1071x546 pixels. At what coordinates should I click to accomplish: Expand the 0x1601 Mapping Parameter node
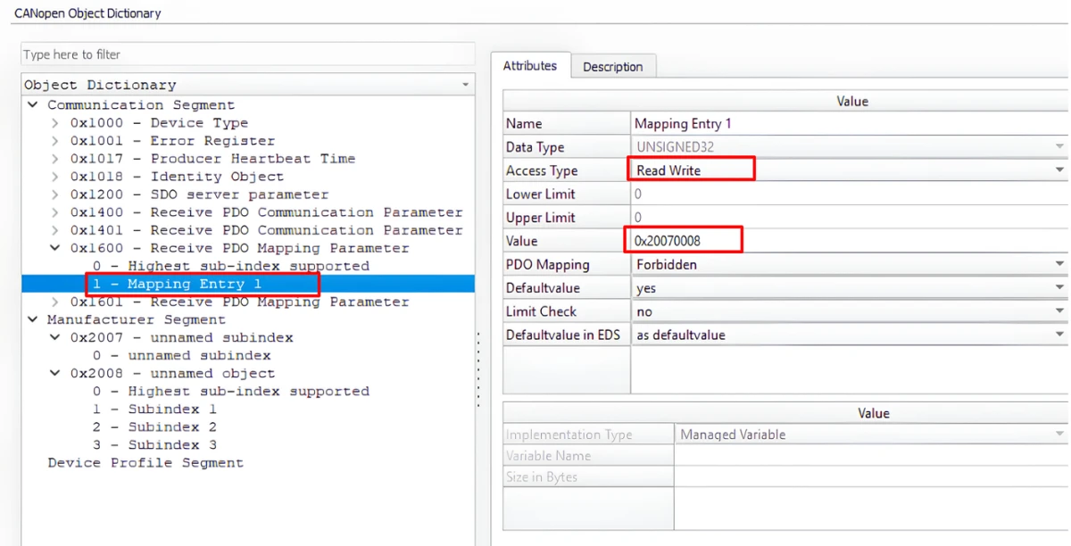(x=55, y=302)
